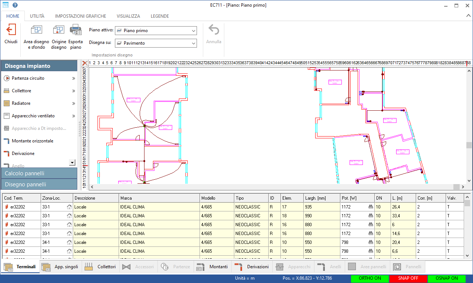Select the Radiatore drawing tool

click(21, 103)
